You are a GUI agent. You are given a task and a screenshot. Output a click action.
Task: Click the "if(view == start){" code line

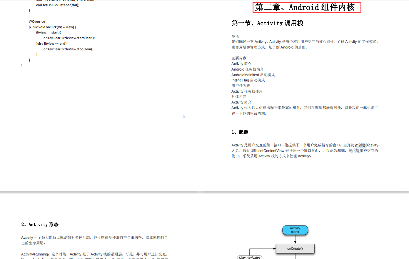(x=49, y=32)
